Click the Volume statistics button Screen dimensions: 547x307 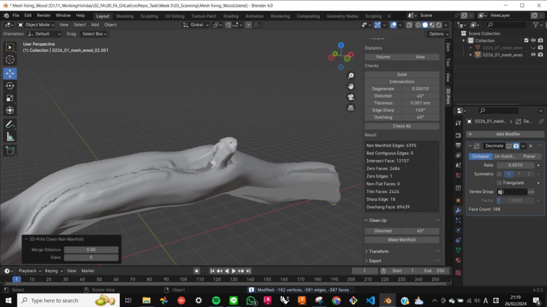click(383, 57)
